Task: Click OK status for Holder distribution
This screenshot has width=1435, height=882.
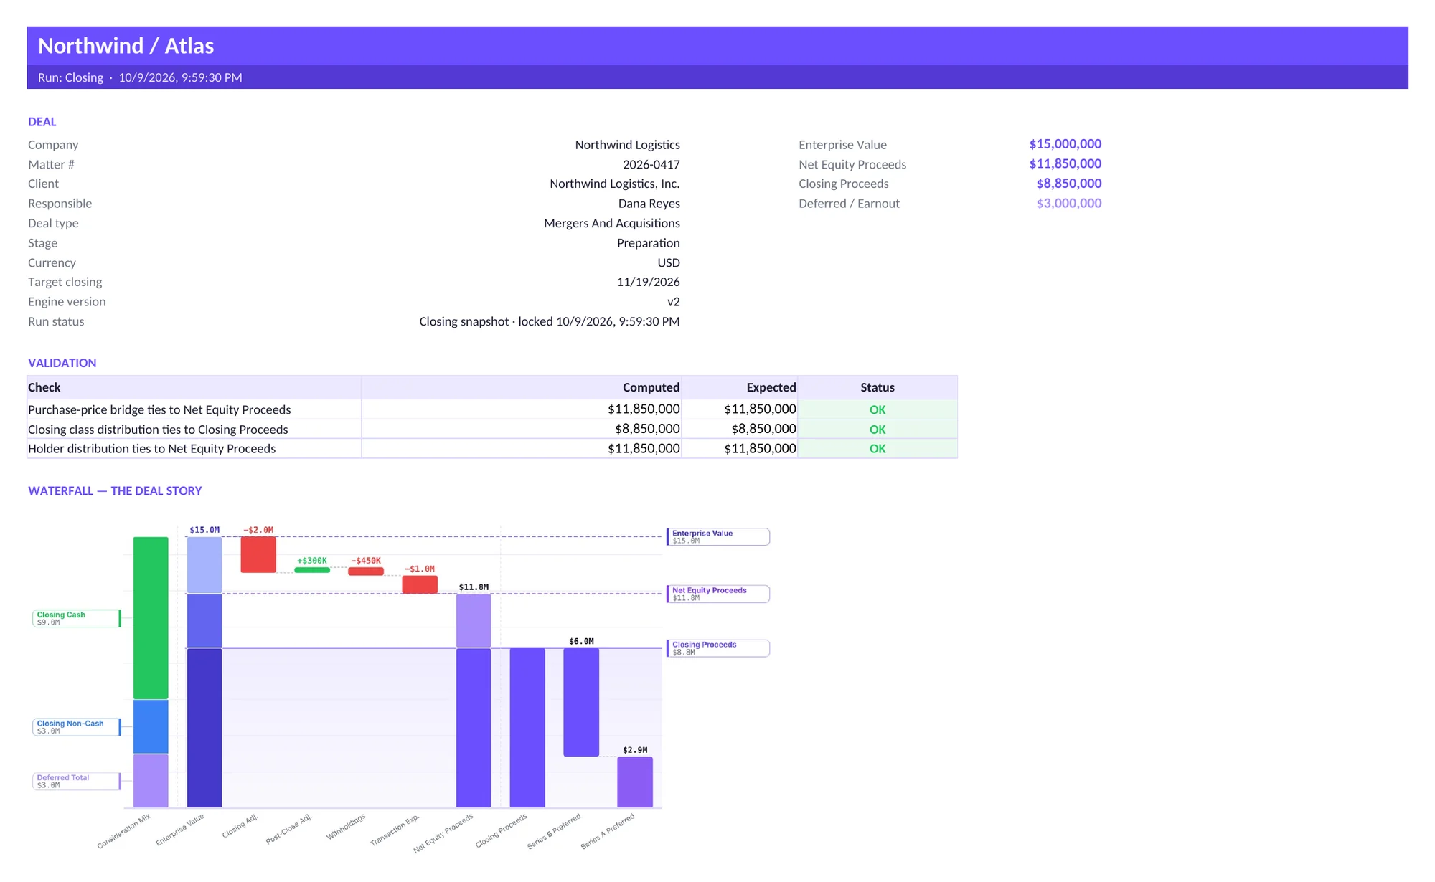Action: click(878, 449)
